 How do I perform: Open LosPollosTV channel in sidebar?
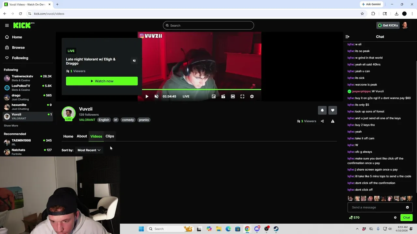(28, 88)
